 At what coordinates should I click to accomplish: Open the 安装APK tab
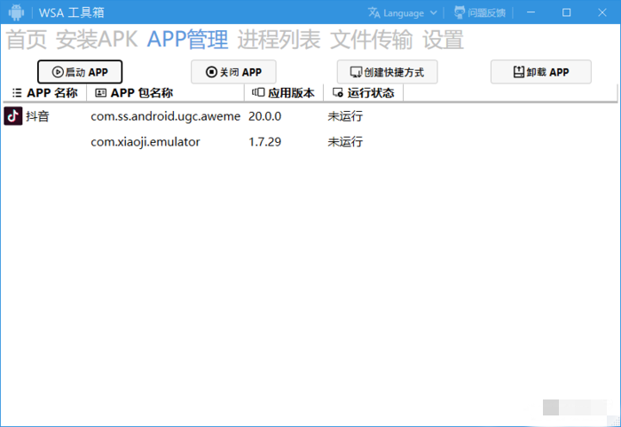97,40
